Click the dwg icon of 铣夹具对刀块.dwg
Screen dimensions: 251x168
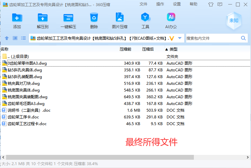(x=4, y=83)
